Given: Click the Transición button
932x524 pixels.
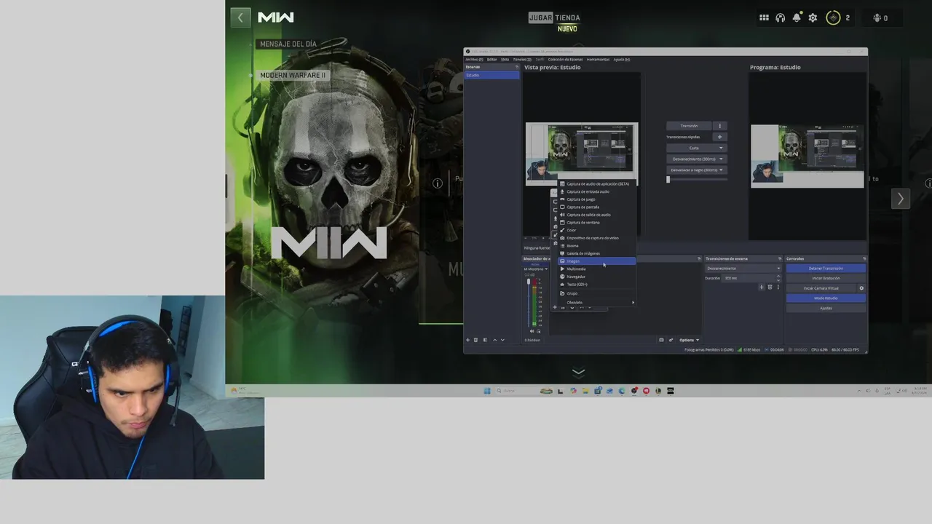Looking at the screenshot, I should pos(689,126).
